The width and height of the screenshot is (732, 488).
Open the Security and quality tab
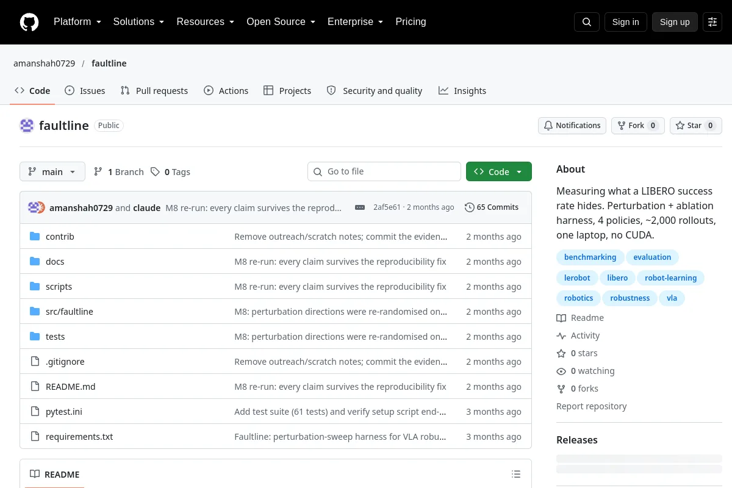[x=375, y=91]
